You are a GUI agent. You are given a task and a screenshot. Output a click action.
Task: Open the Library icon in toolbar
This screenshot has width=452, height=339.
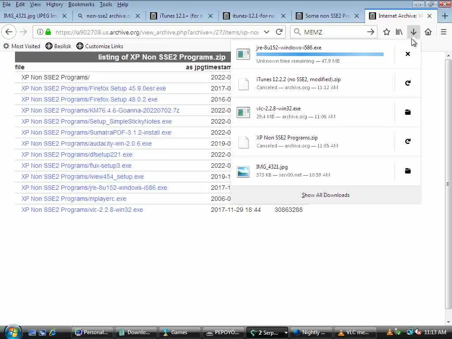399,32
